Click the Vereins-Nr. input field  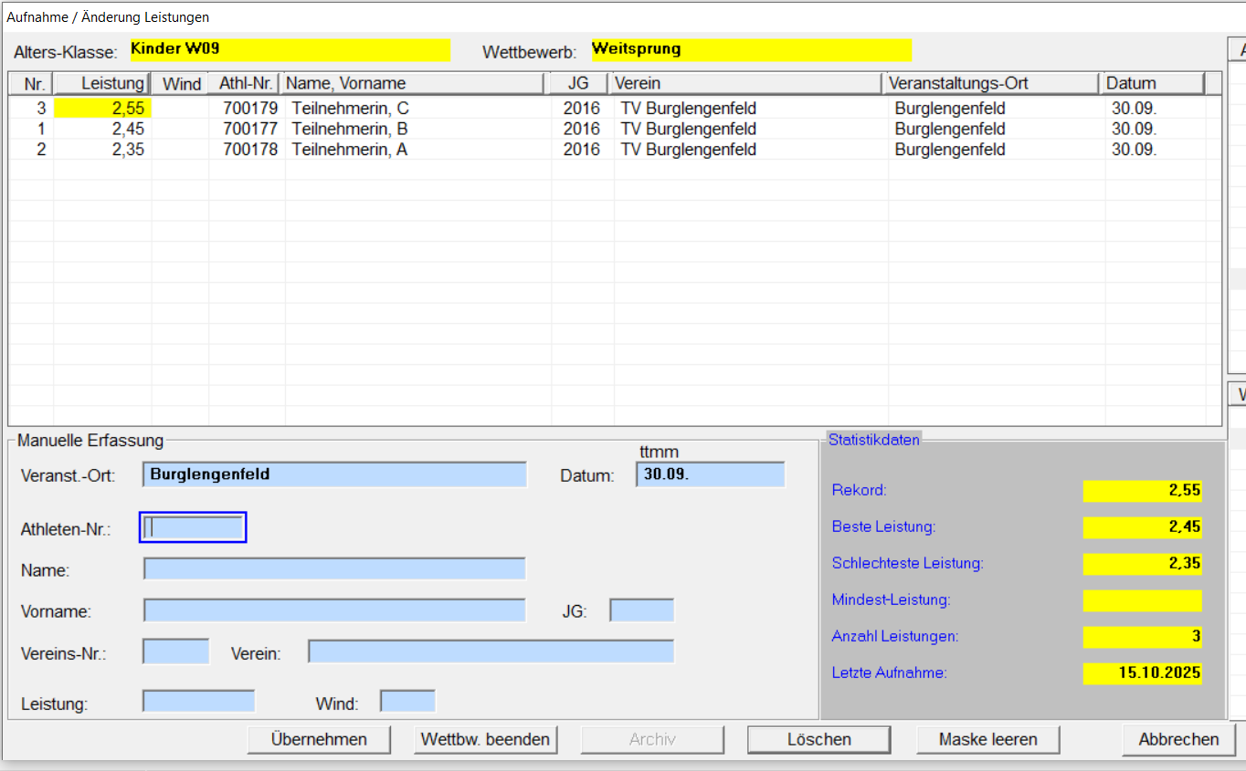pyautogui.click(x=176, y=651)
